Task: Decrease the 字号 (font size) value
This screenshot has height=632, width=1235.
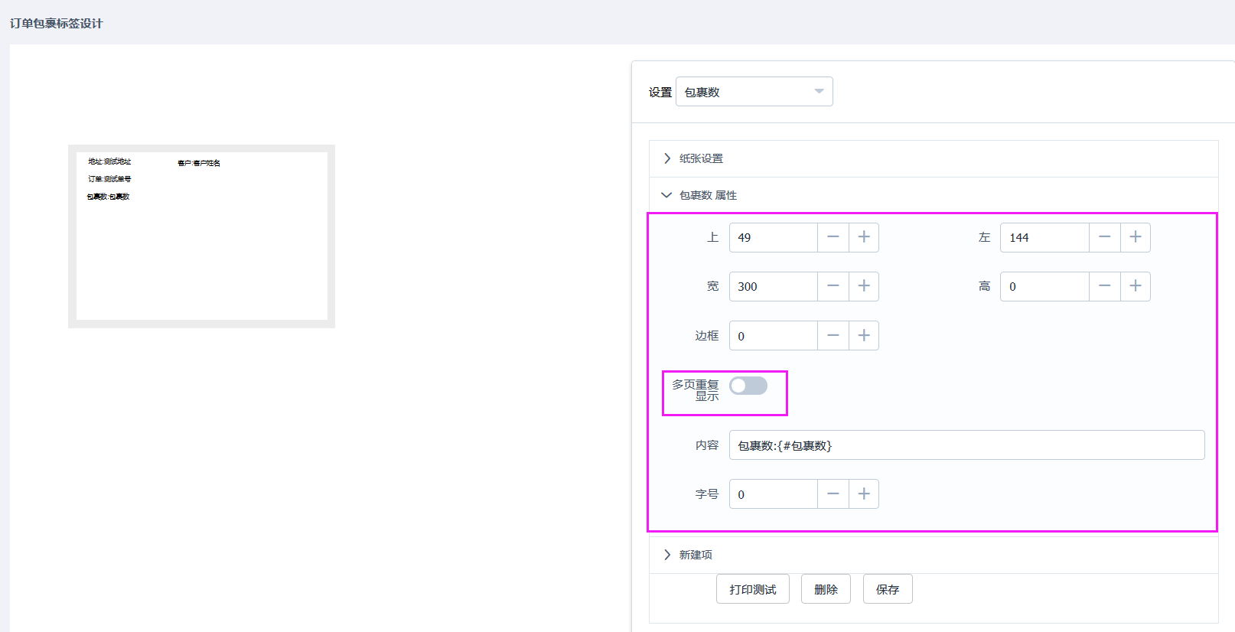Action: [833, 494]
